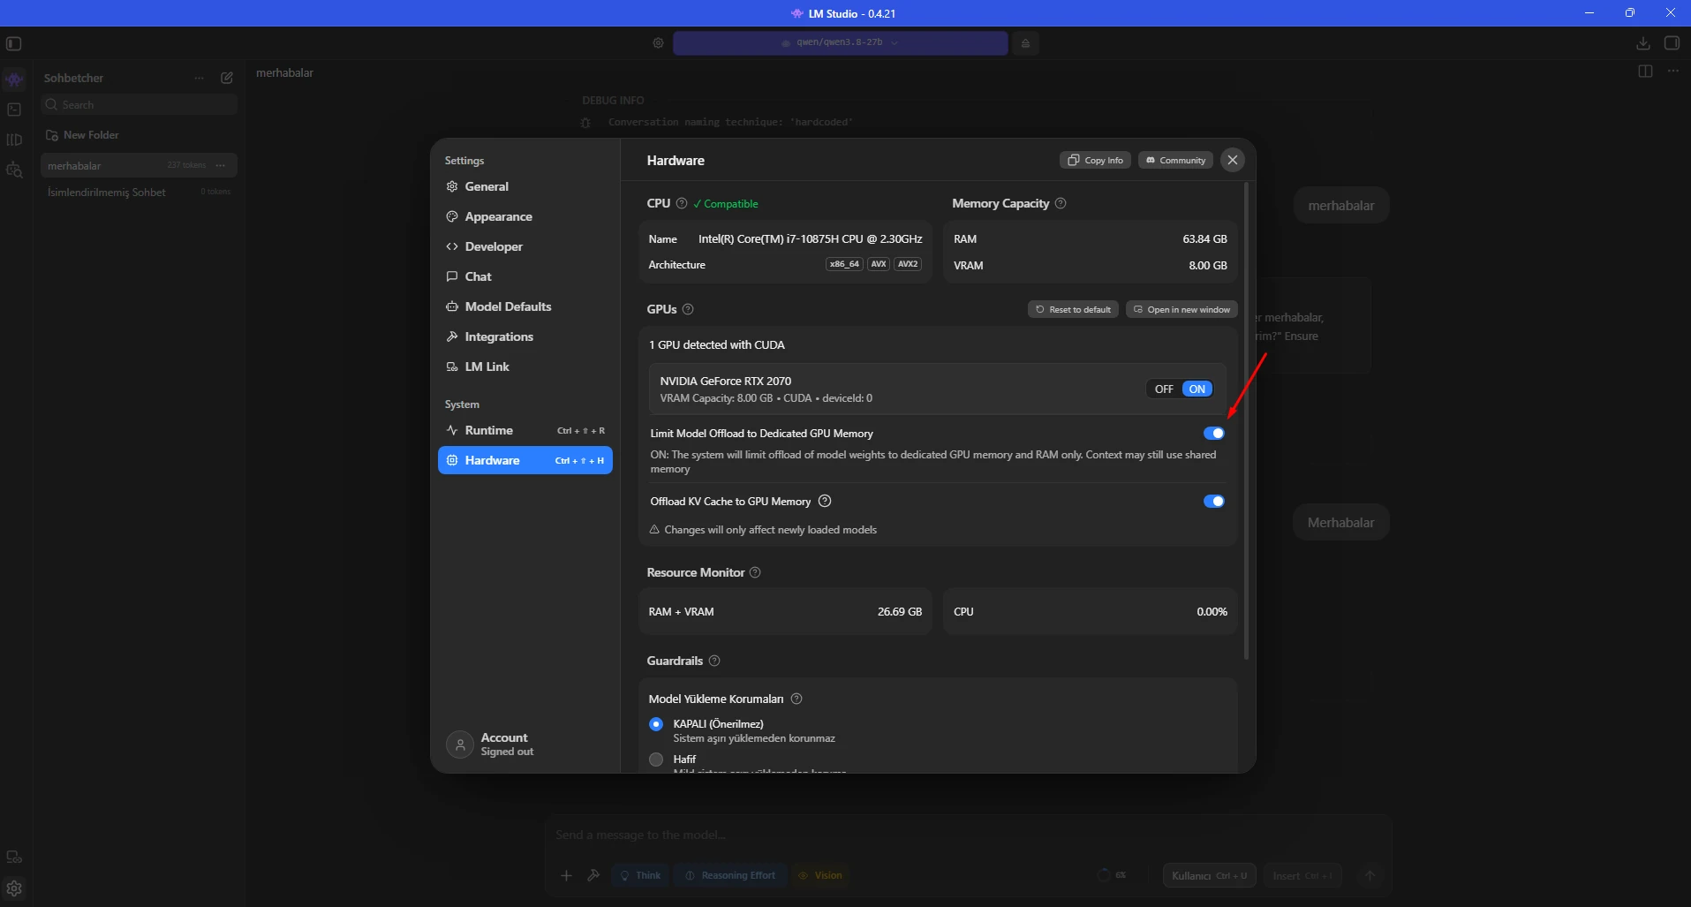Open the CPU help question-mark icon

click(682, 203)
